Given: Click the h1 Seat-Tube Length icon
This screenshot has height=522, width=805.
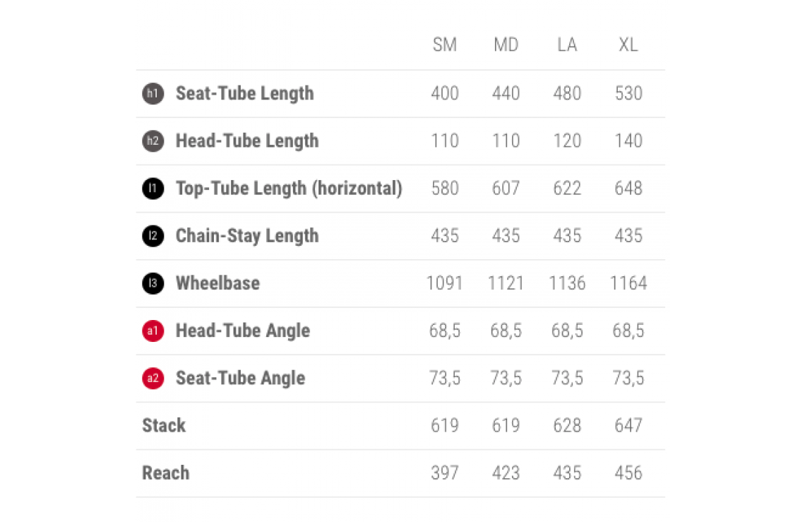Looking at the screenshot, I should (x=153, y=94).
